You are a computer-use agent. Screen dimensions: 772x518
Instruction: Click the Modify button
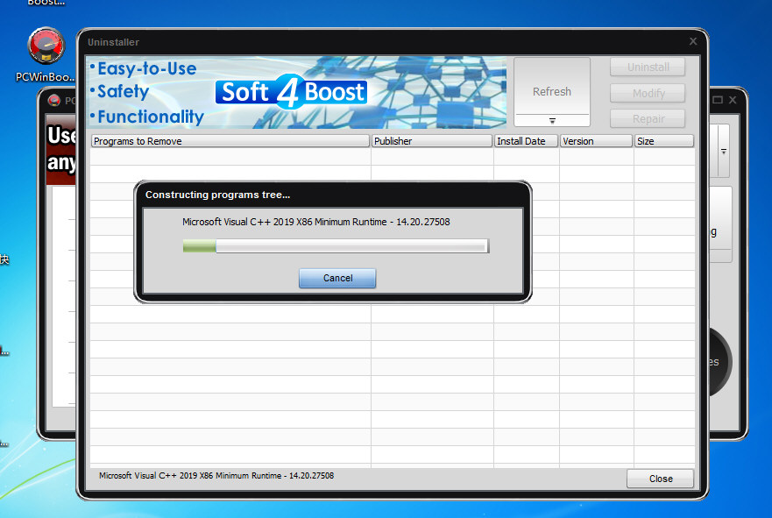point(648,93)
